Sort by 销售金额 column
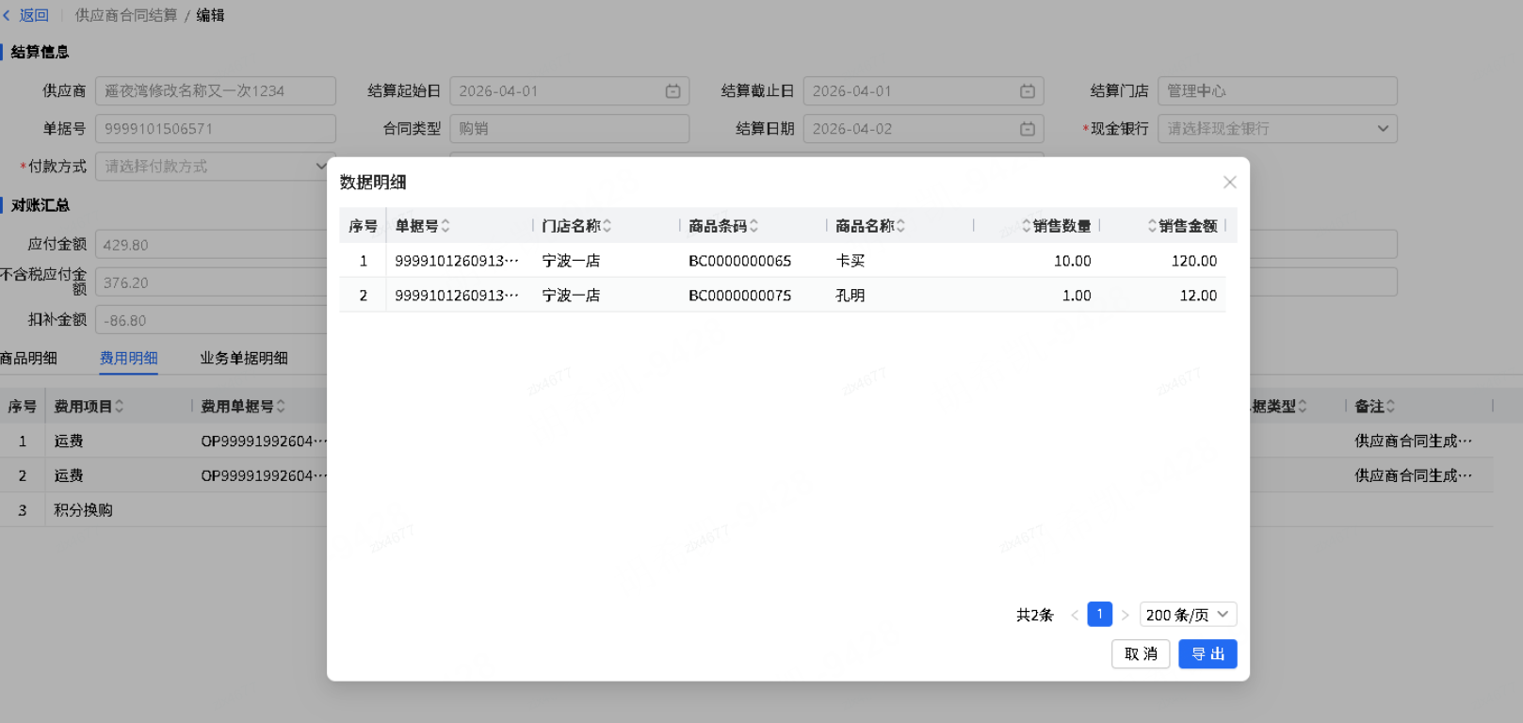 [1152, 226]
